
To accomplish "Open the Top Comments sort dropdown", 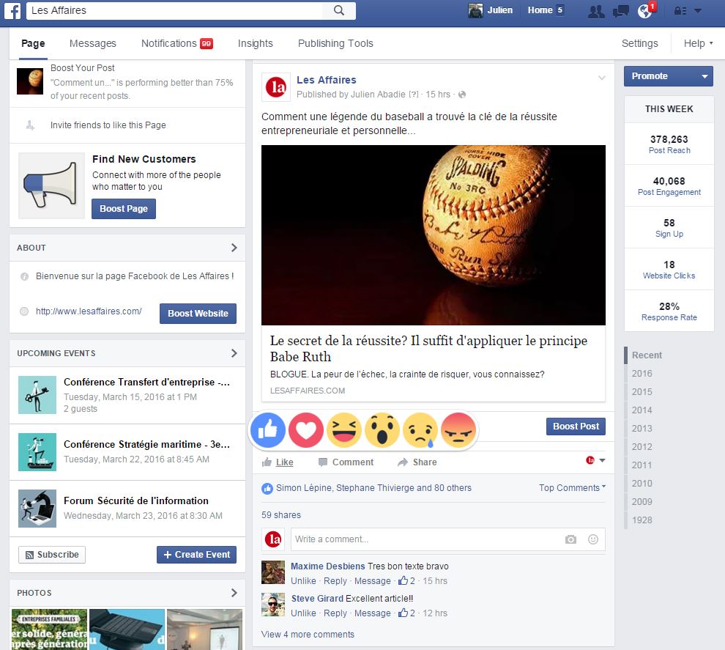I will pos(573,487).
